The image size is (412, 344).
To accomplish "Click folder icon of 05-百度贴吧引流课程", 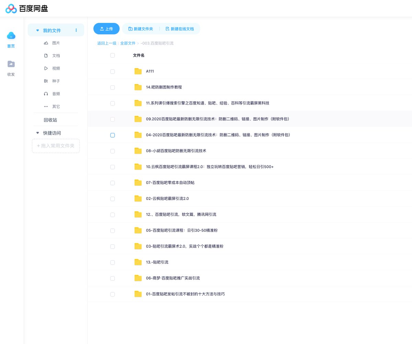I will pyautogui.click(x=138, y=230).
